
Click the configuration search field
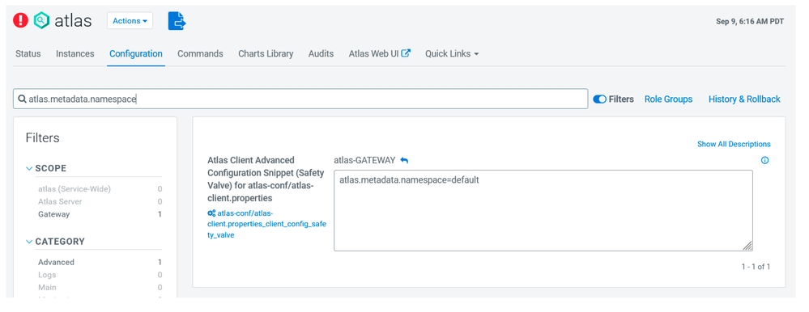pyautogui.click(x=300, y=99)
